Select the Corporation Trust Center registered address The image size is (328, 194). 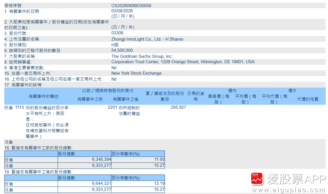[x=183, y=62]
